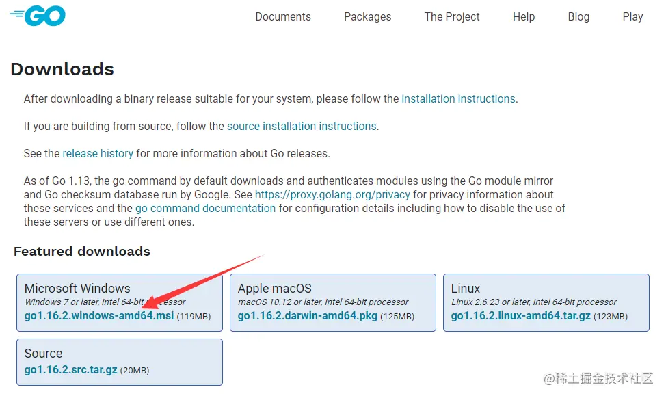Click the (123MB) Linux file size
The image size is (666, 398).
(611, 317)
